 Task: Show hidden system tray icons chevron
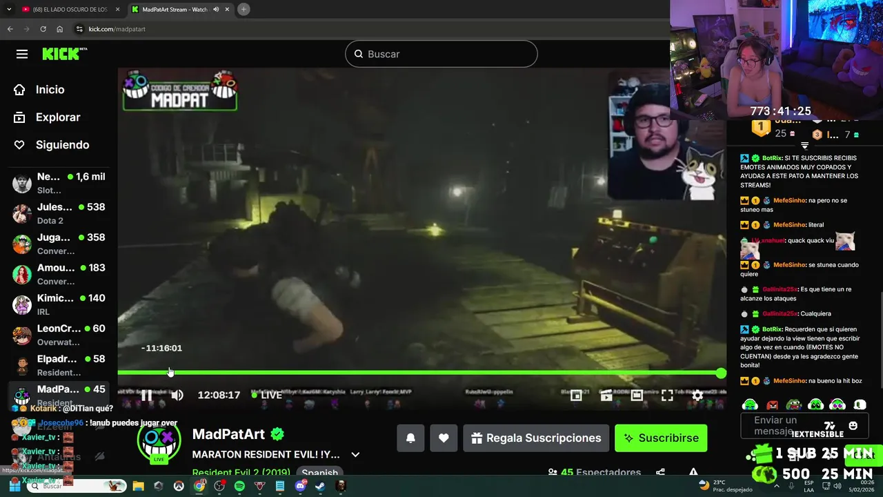(776, 486)
